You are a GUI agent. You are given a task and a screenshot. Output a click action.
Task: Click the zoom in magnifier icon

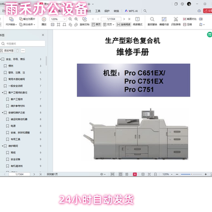76,19
